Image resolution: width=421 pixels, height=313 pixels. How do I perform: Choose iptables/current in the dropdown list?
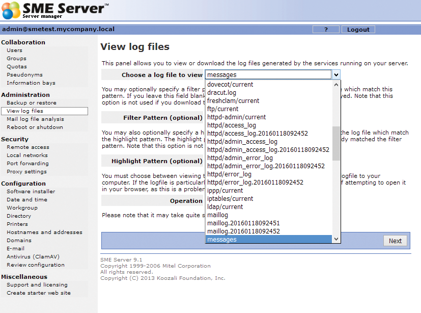[230, 199]
